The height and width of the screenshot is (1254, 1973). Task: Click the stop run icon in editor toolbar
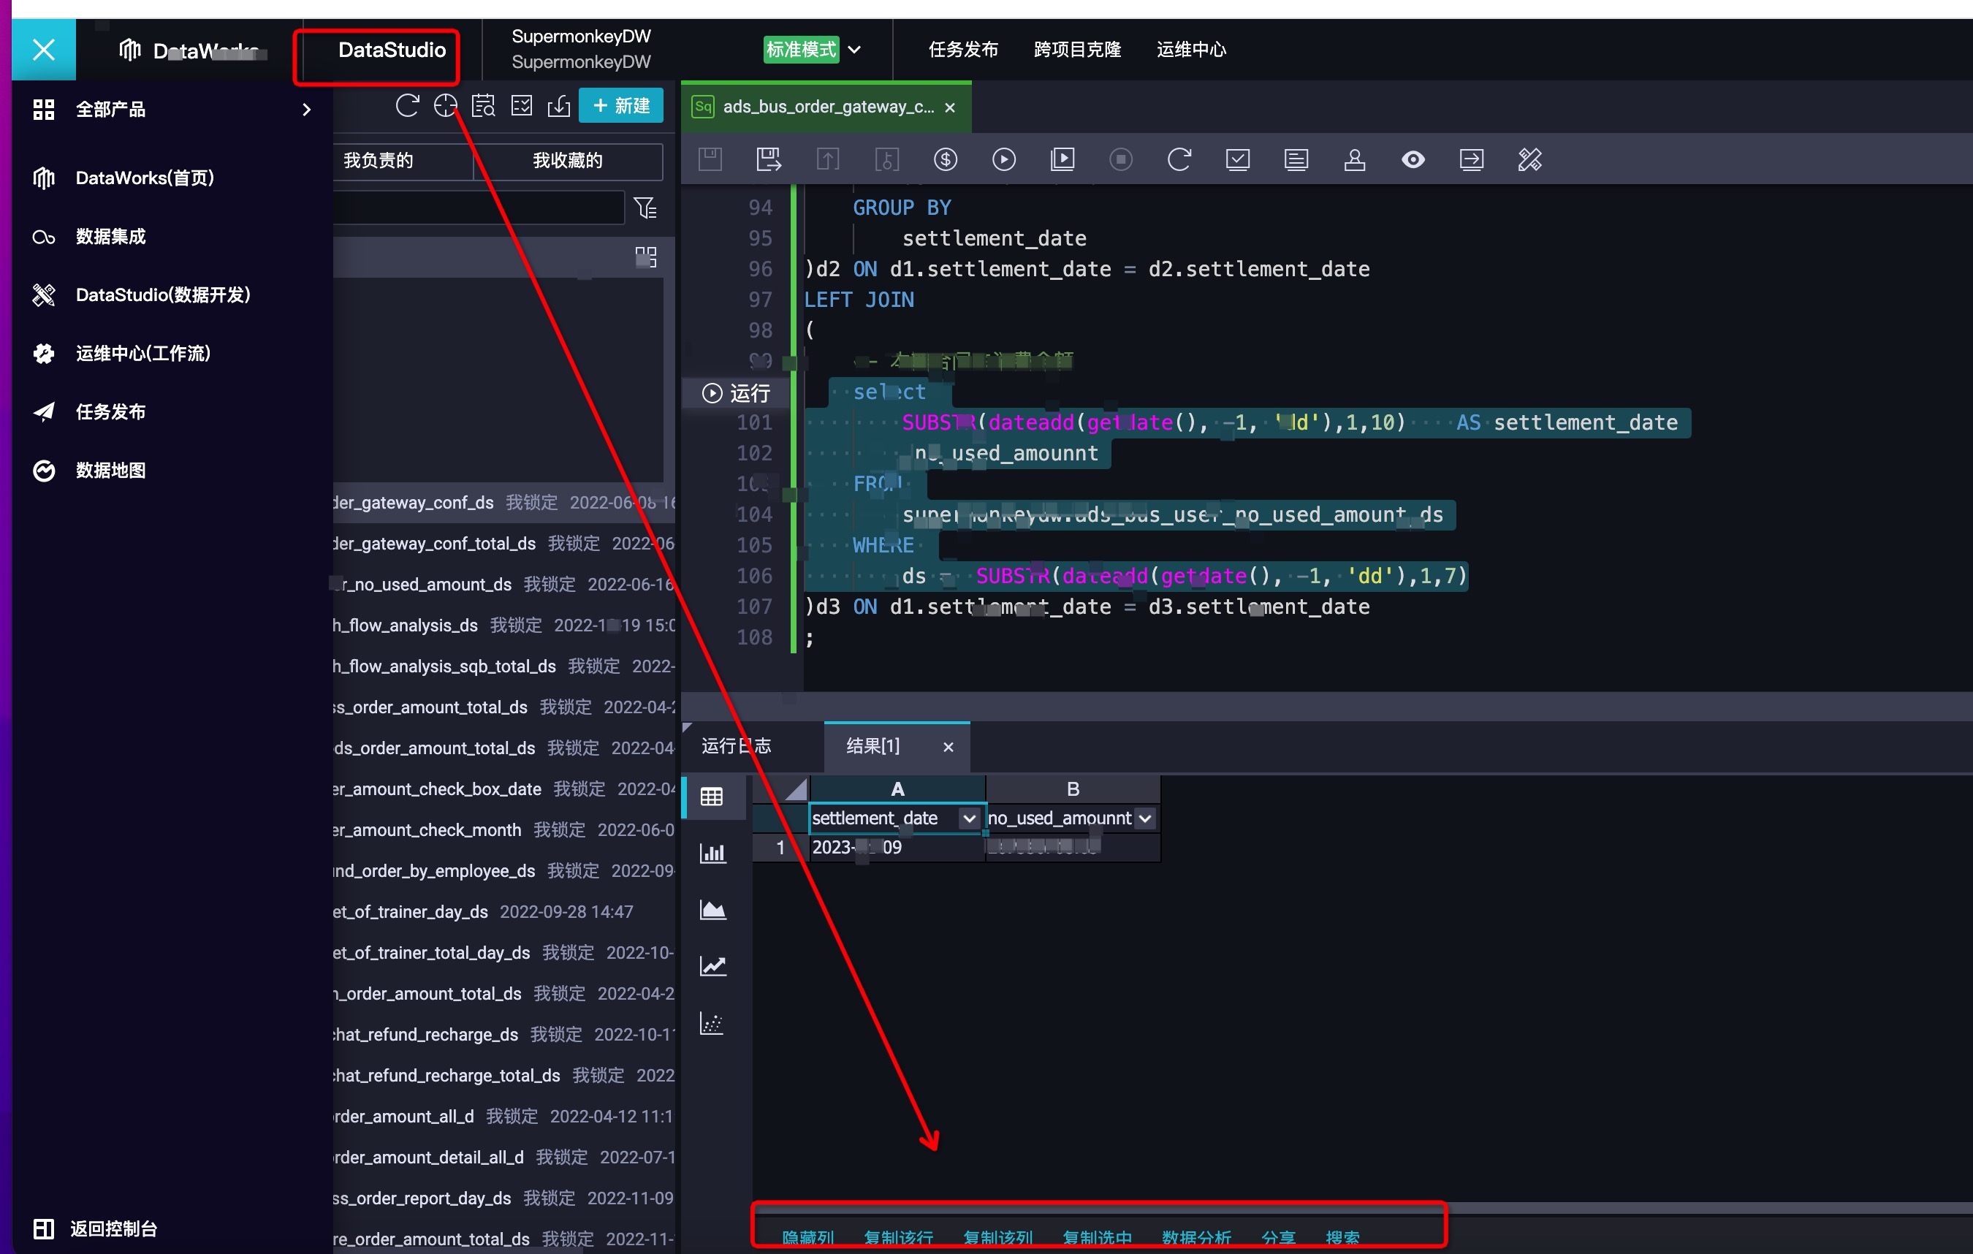pyautogui.click(x=1121, y=159)
